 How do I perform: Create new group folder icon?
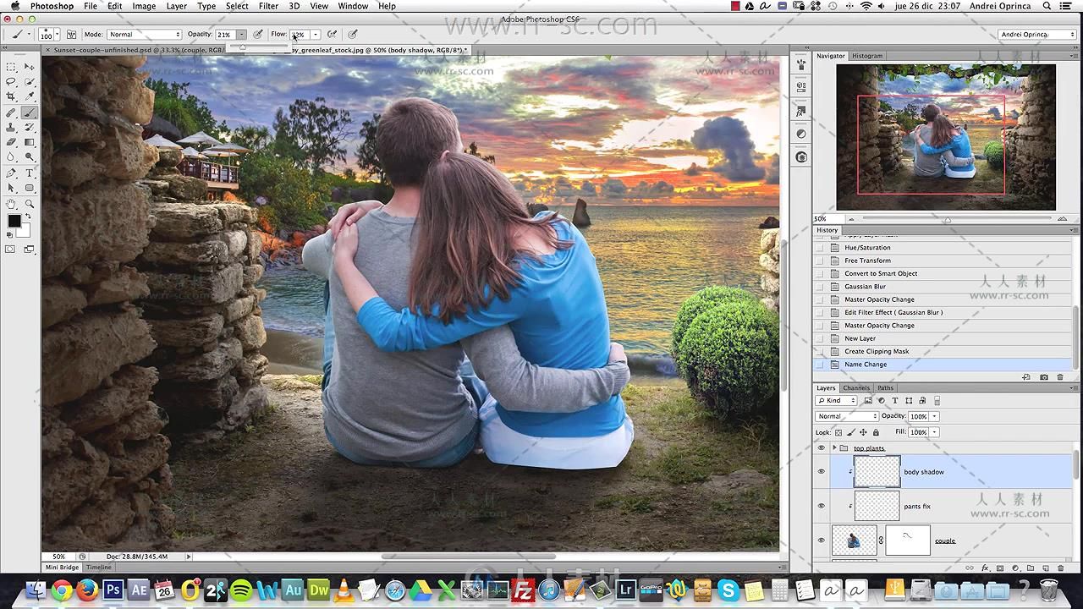1031,568
